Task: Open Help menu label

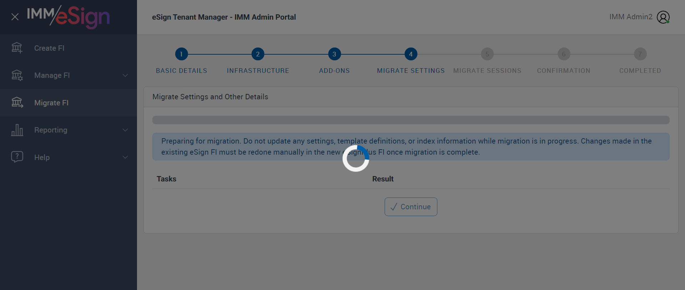Action: click(x=42, y=157)
